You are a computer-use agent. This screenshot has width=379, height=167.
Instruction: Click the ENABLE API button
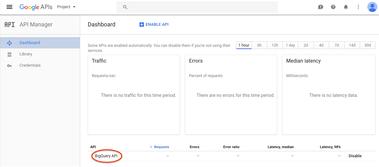tap(154, 25)
